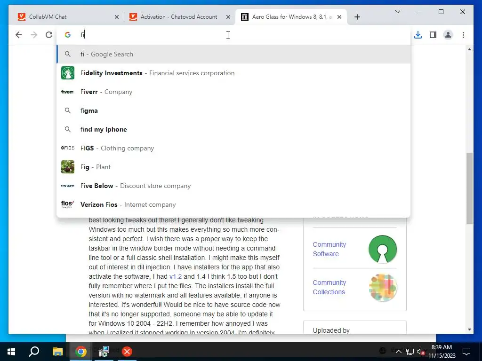Viewport: 482px width, 361px height.
Task: Close the CollabVM Chat tab
Action: (117, 17)
